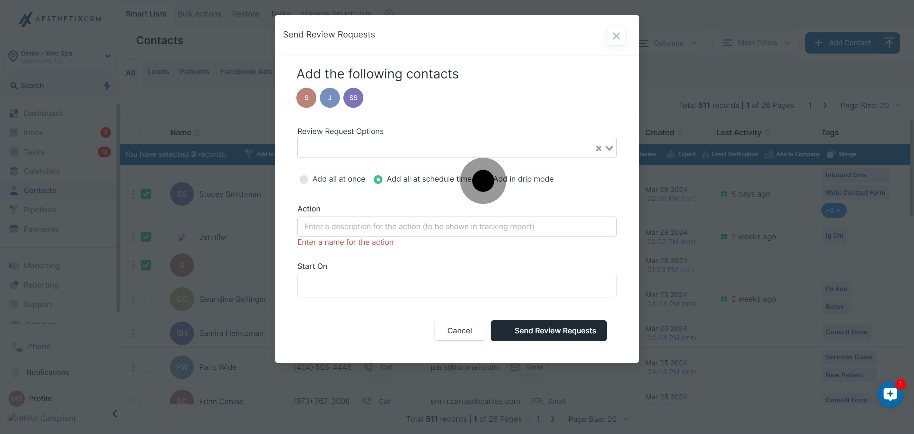
Task: Click the Cancel button
Action: tap(459, 331)
